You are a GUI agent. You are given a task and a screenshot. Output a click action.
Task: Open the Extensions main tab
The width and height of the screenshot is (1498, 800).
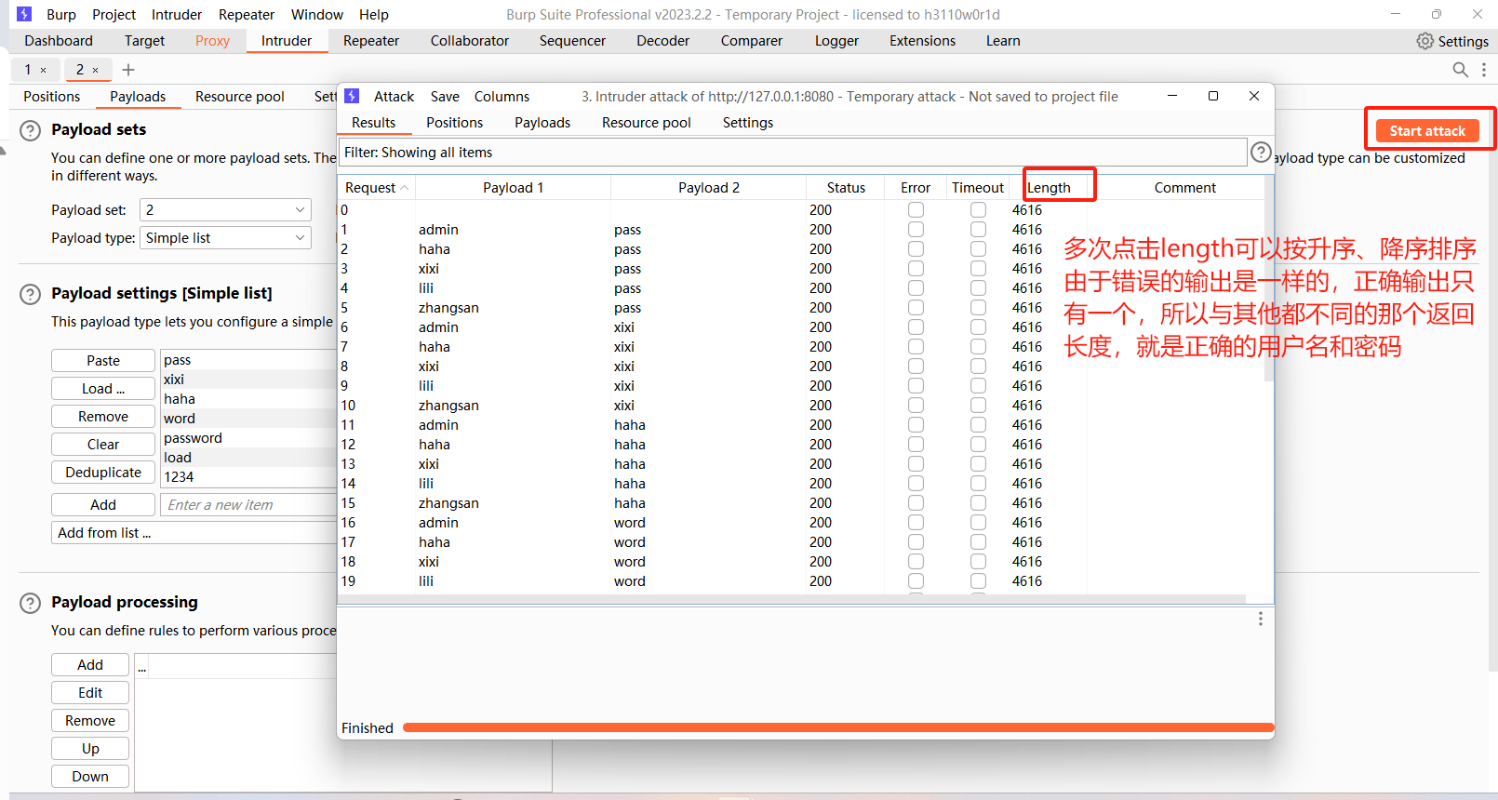(922, 41)
